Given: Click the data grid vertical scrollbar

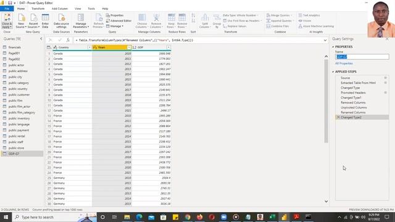Looking at the screenshot, I should tap(326, 101).
